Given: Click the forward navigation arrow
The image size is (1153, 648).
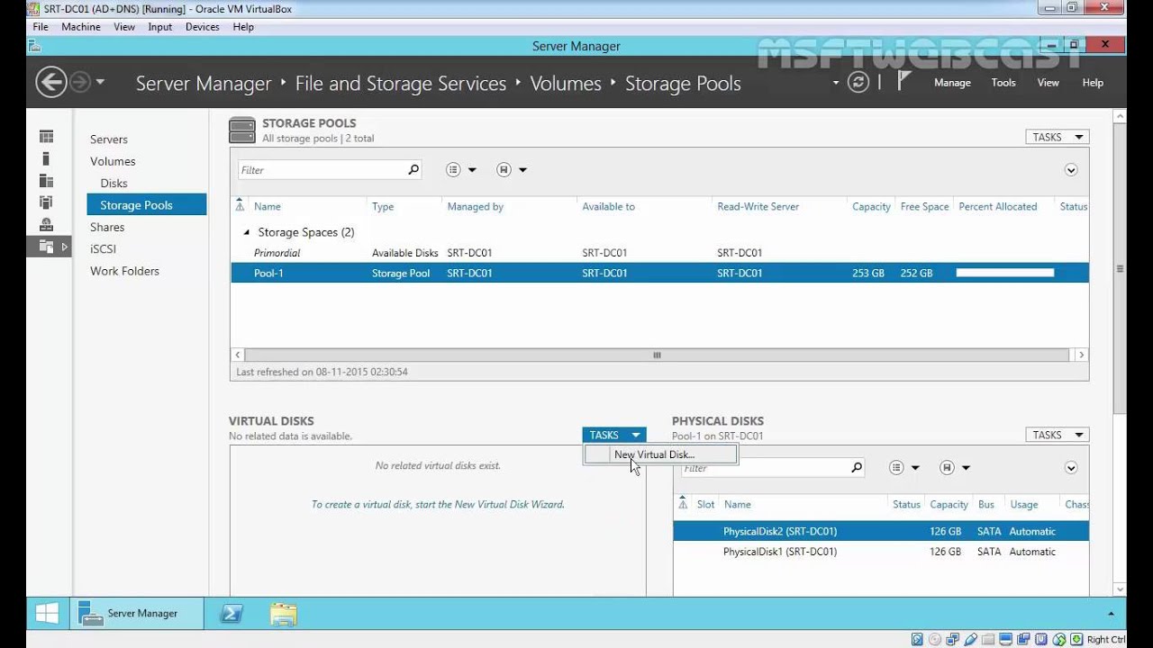Looking at the screenshot, I should click(80, 83).
